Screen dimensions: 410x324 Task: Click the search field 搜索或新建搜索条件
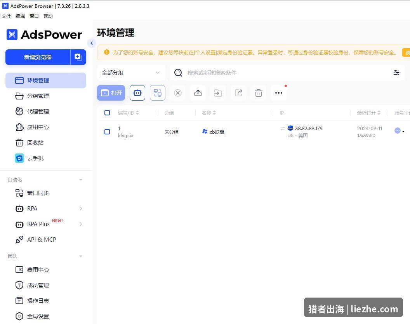[288, 73]
